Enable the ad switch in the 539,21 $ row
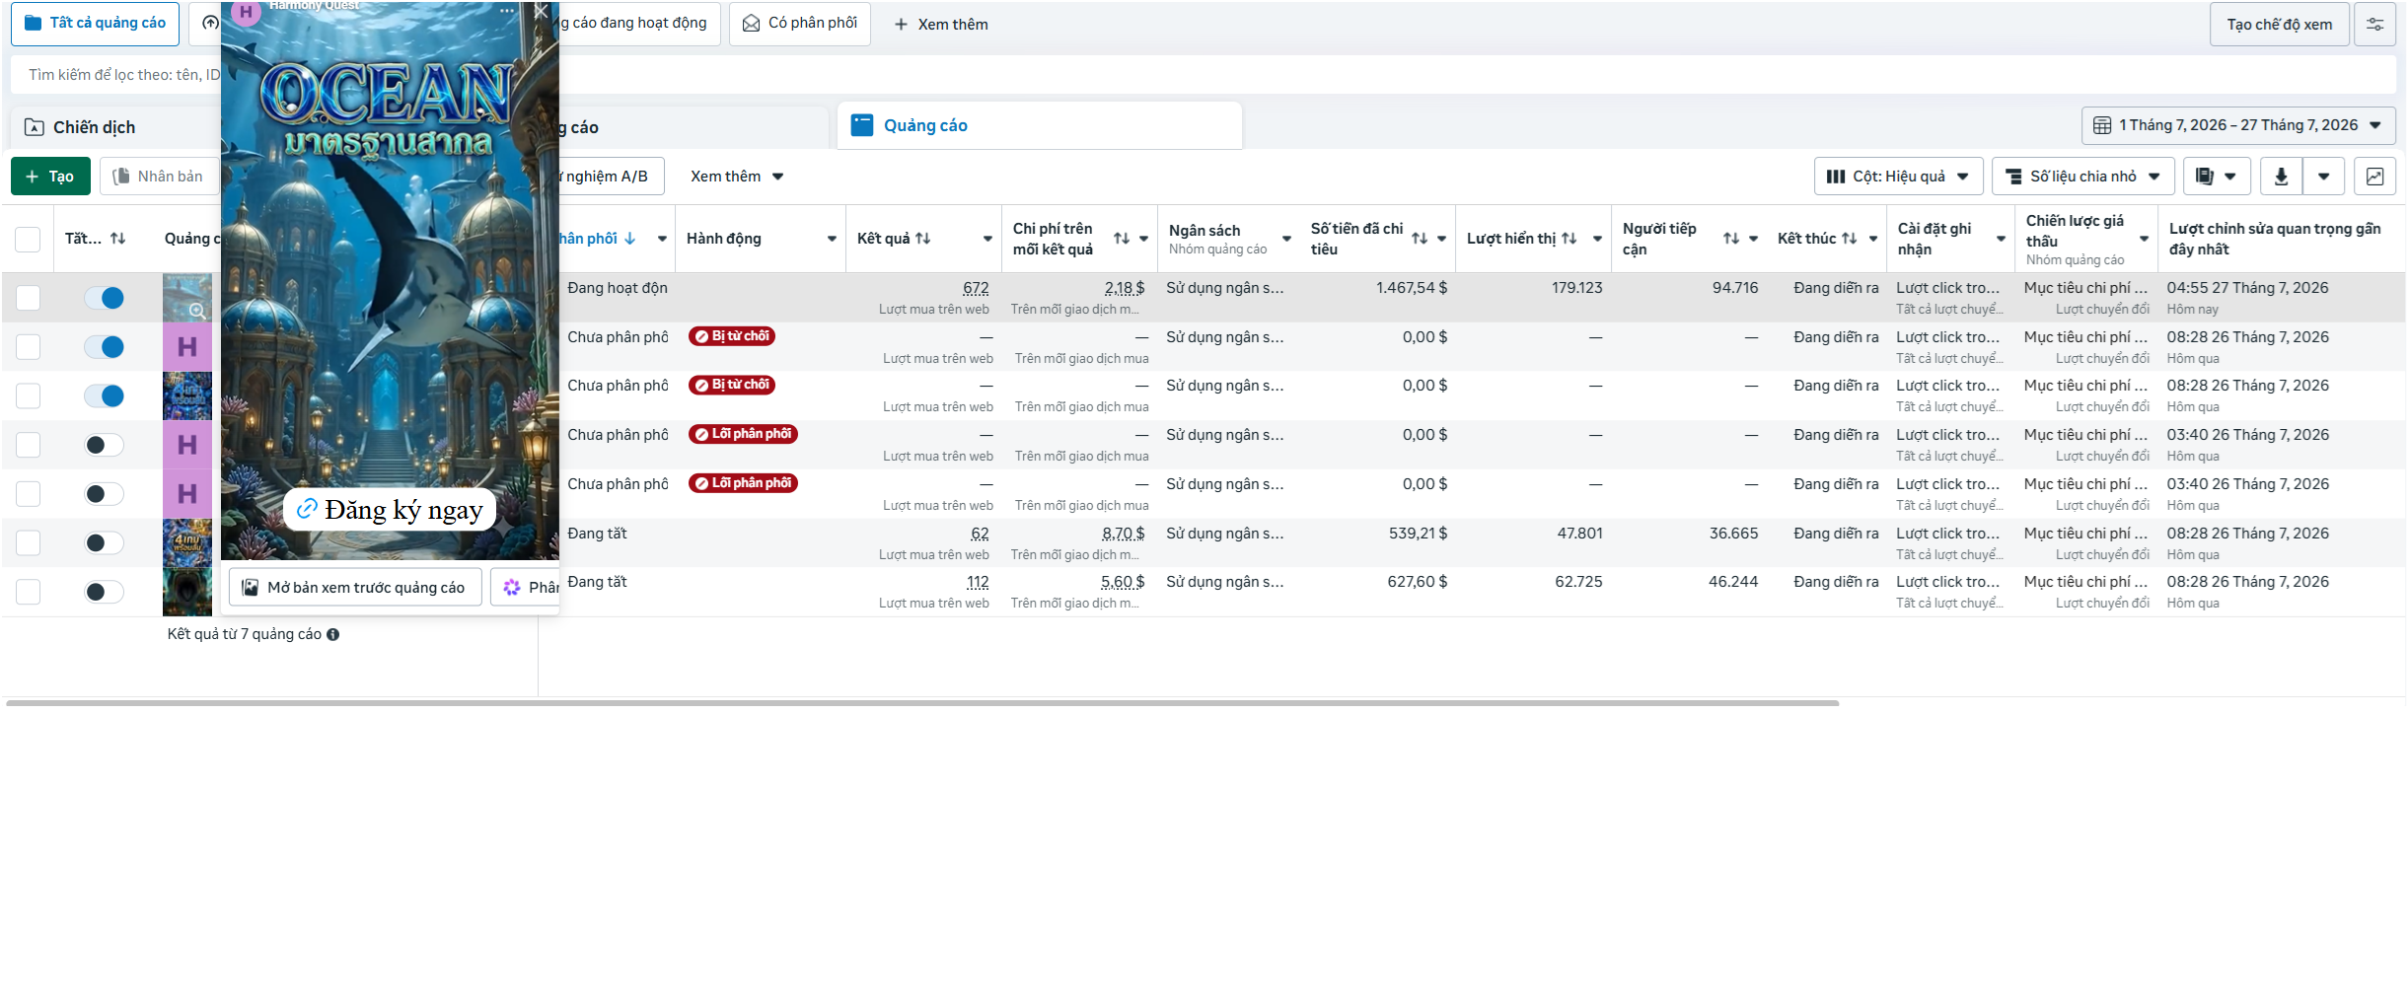This screenshot has width=2408, height=1001. (104, 543)
